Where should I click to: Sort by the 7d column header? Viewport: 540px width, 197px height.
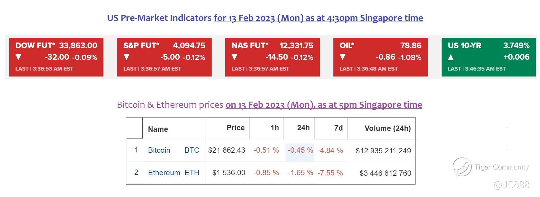click(x=338, y=128)
